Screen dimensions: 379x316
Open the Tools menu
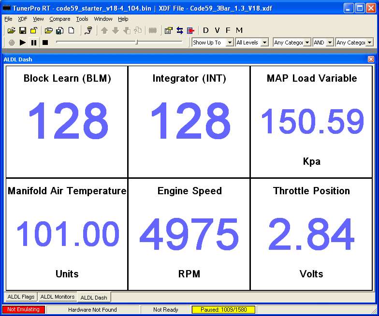(82, 19)
